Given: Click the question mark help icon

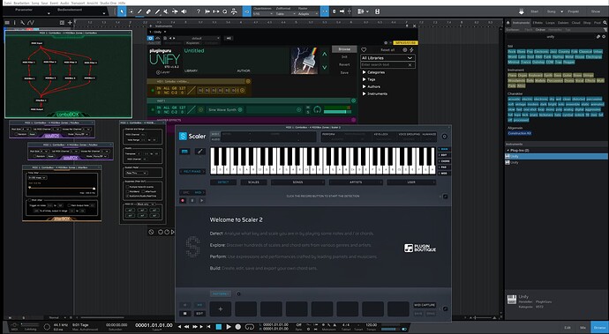Looking at the screenshot, I should 199,11.
